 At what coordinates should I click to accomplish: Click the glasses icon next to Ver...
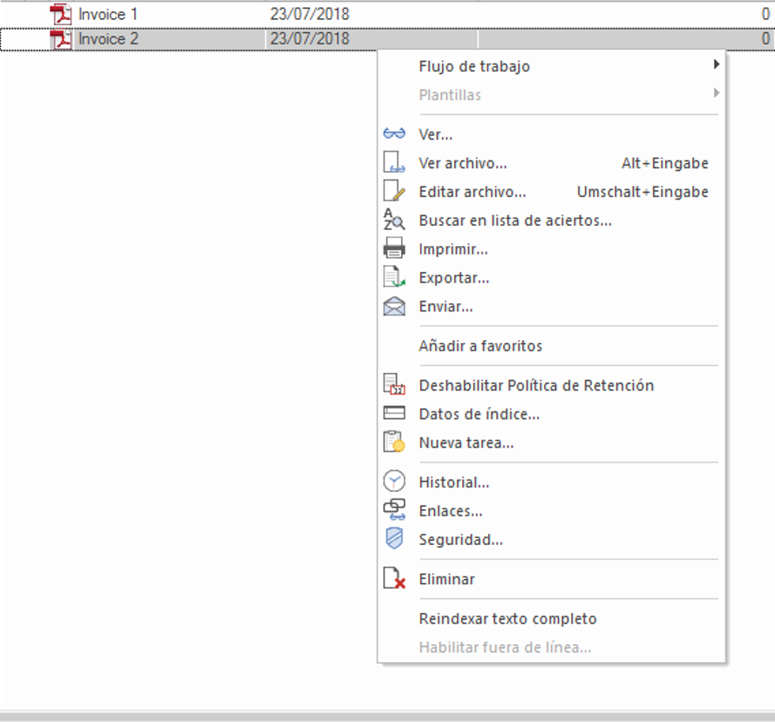point(394,133)
